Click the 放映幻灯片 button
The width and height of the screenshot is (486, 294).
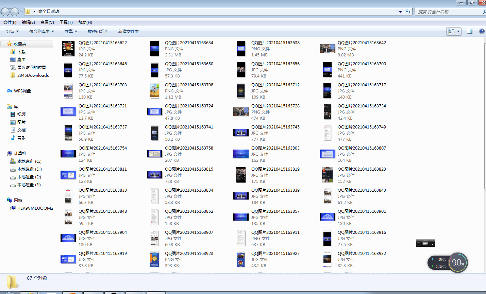(x=98, y=32)
